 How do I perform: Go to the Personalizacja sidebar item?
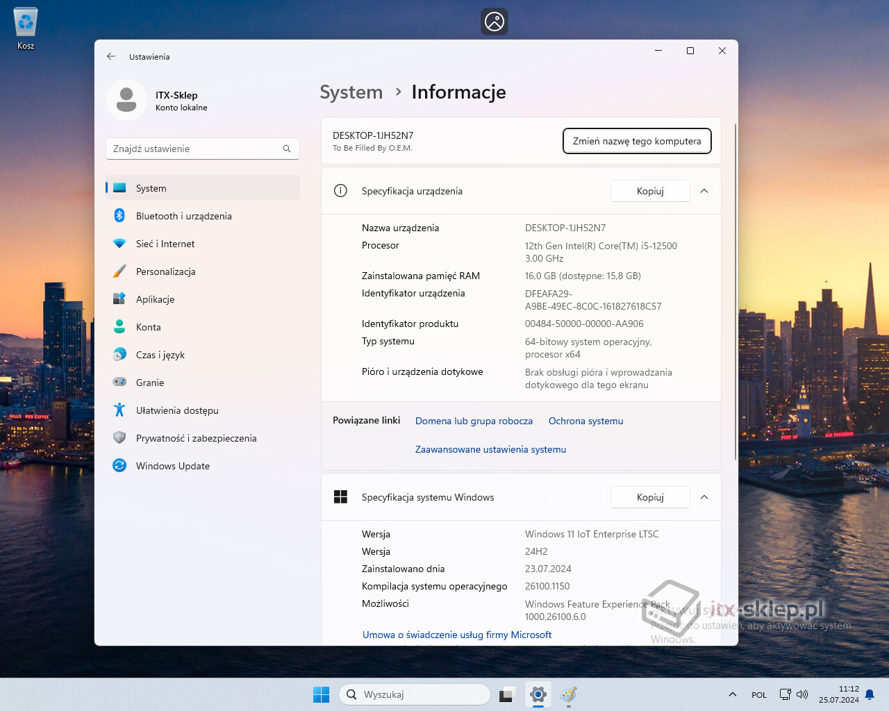203,271
